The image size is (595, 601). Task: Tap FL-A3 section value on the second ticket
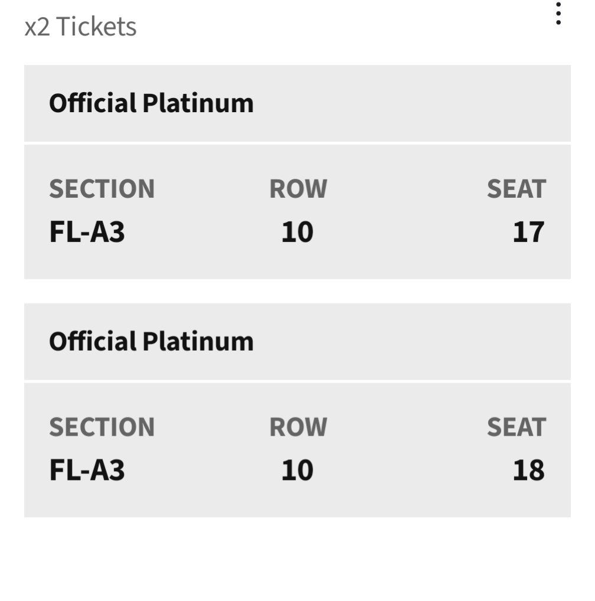tap(87, 471)
